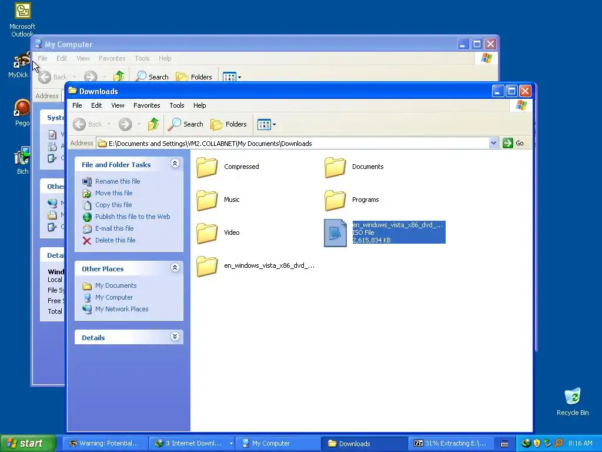The height and width of the screenshot is (452, 602).
Task: Open the Favorites menu in Downloads
Action: [146, 105]
